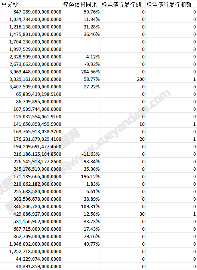Select cell containing 176,231,879,029.4100
The width and height of the screenshot is (197, 270).
pos(31,139)
